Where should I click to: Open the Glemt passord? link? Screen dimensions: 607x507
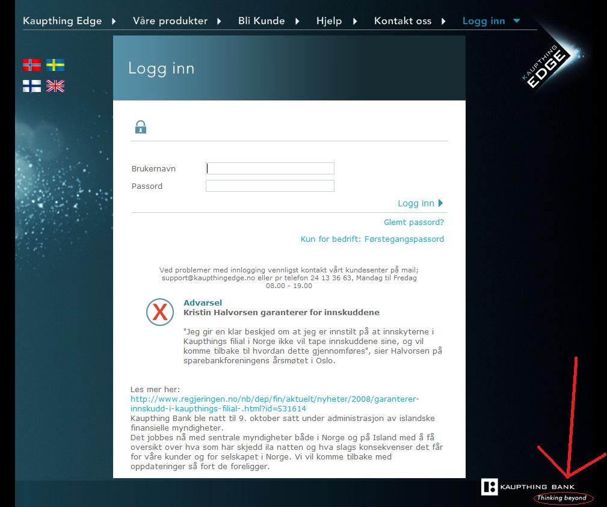coord(414,222)
